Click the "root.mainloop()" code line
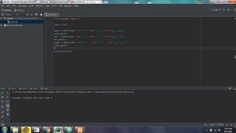Viewport: 236px width, 133px height. (x=63, y=51)
